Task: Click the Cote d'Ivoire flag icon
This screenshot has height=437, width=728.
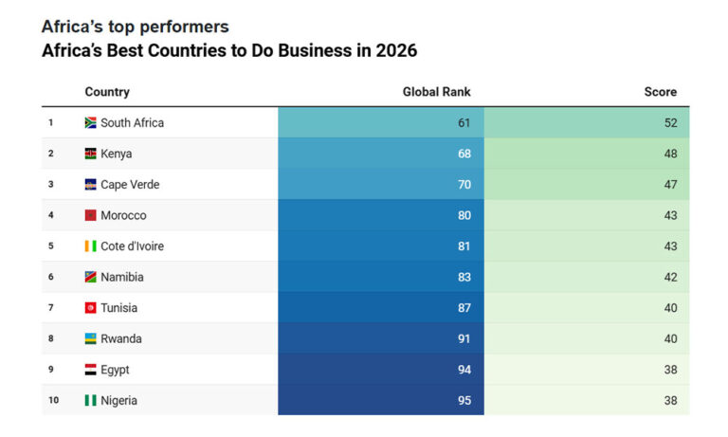Action: coord(91,246)
